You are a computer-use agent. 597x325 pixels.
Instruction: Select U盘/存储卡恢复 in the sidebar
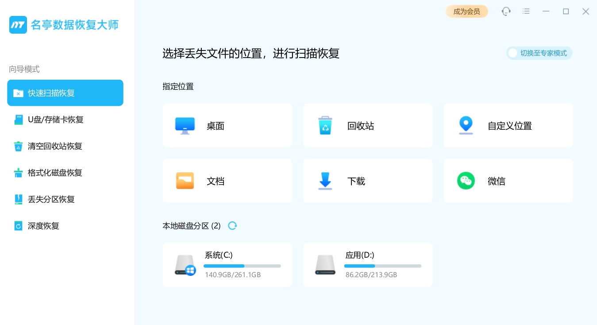click(x=65, y=120)
